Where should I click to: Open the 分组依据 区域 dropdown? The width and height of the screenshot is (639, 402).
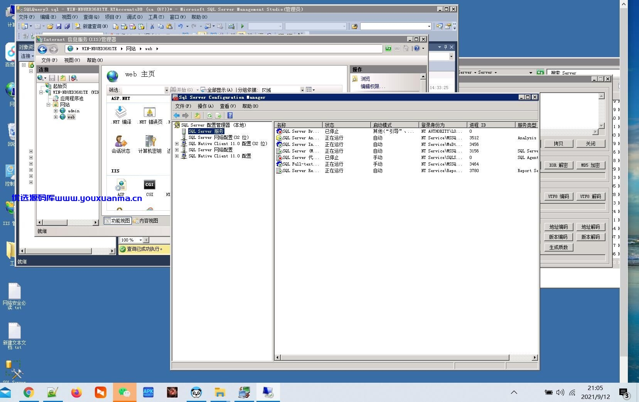302,90
